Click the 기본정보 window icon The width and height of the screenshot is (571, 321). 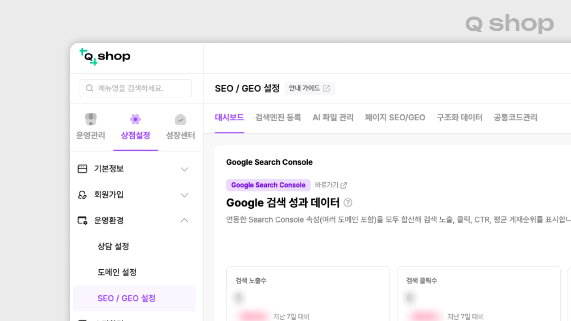83,169
